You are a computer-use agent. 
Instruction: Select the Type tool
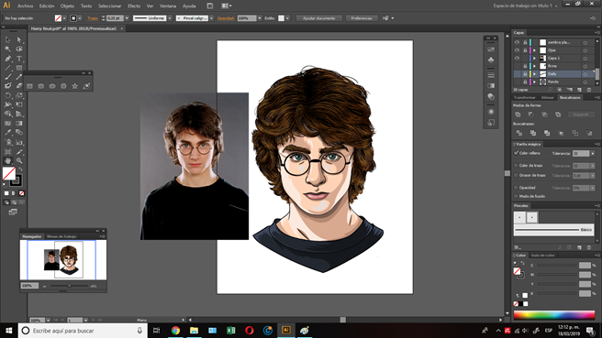(x=19, y=59)
